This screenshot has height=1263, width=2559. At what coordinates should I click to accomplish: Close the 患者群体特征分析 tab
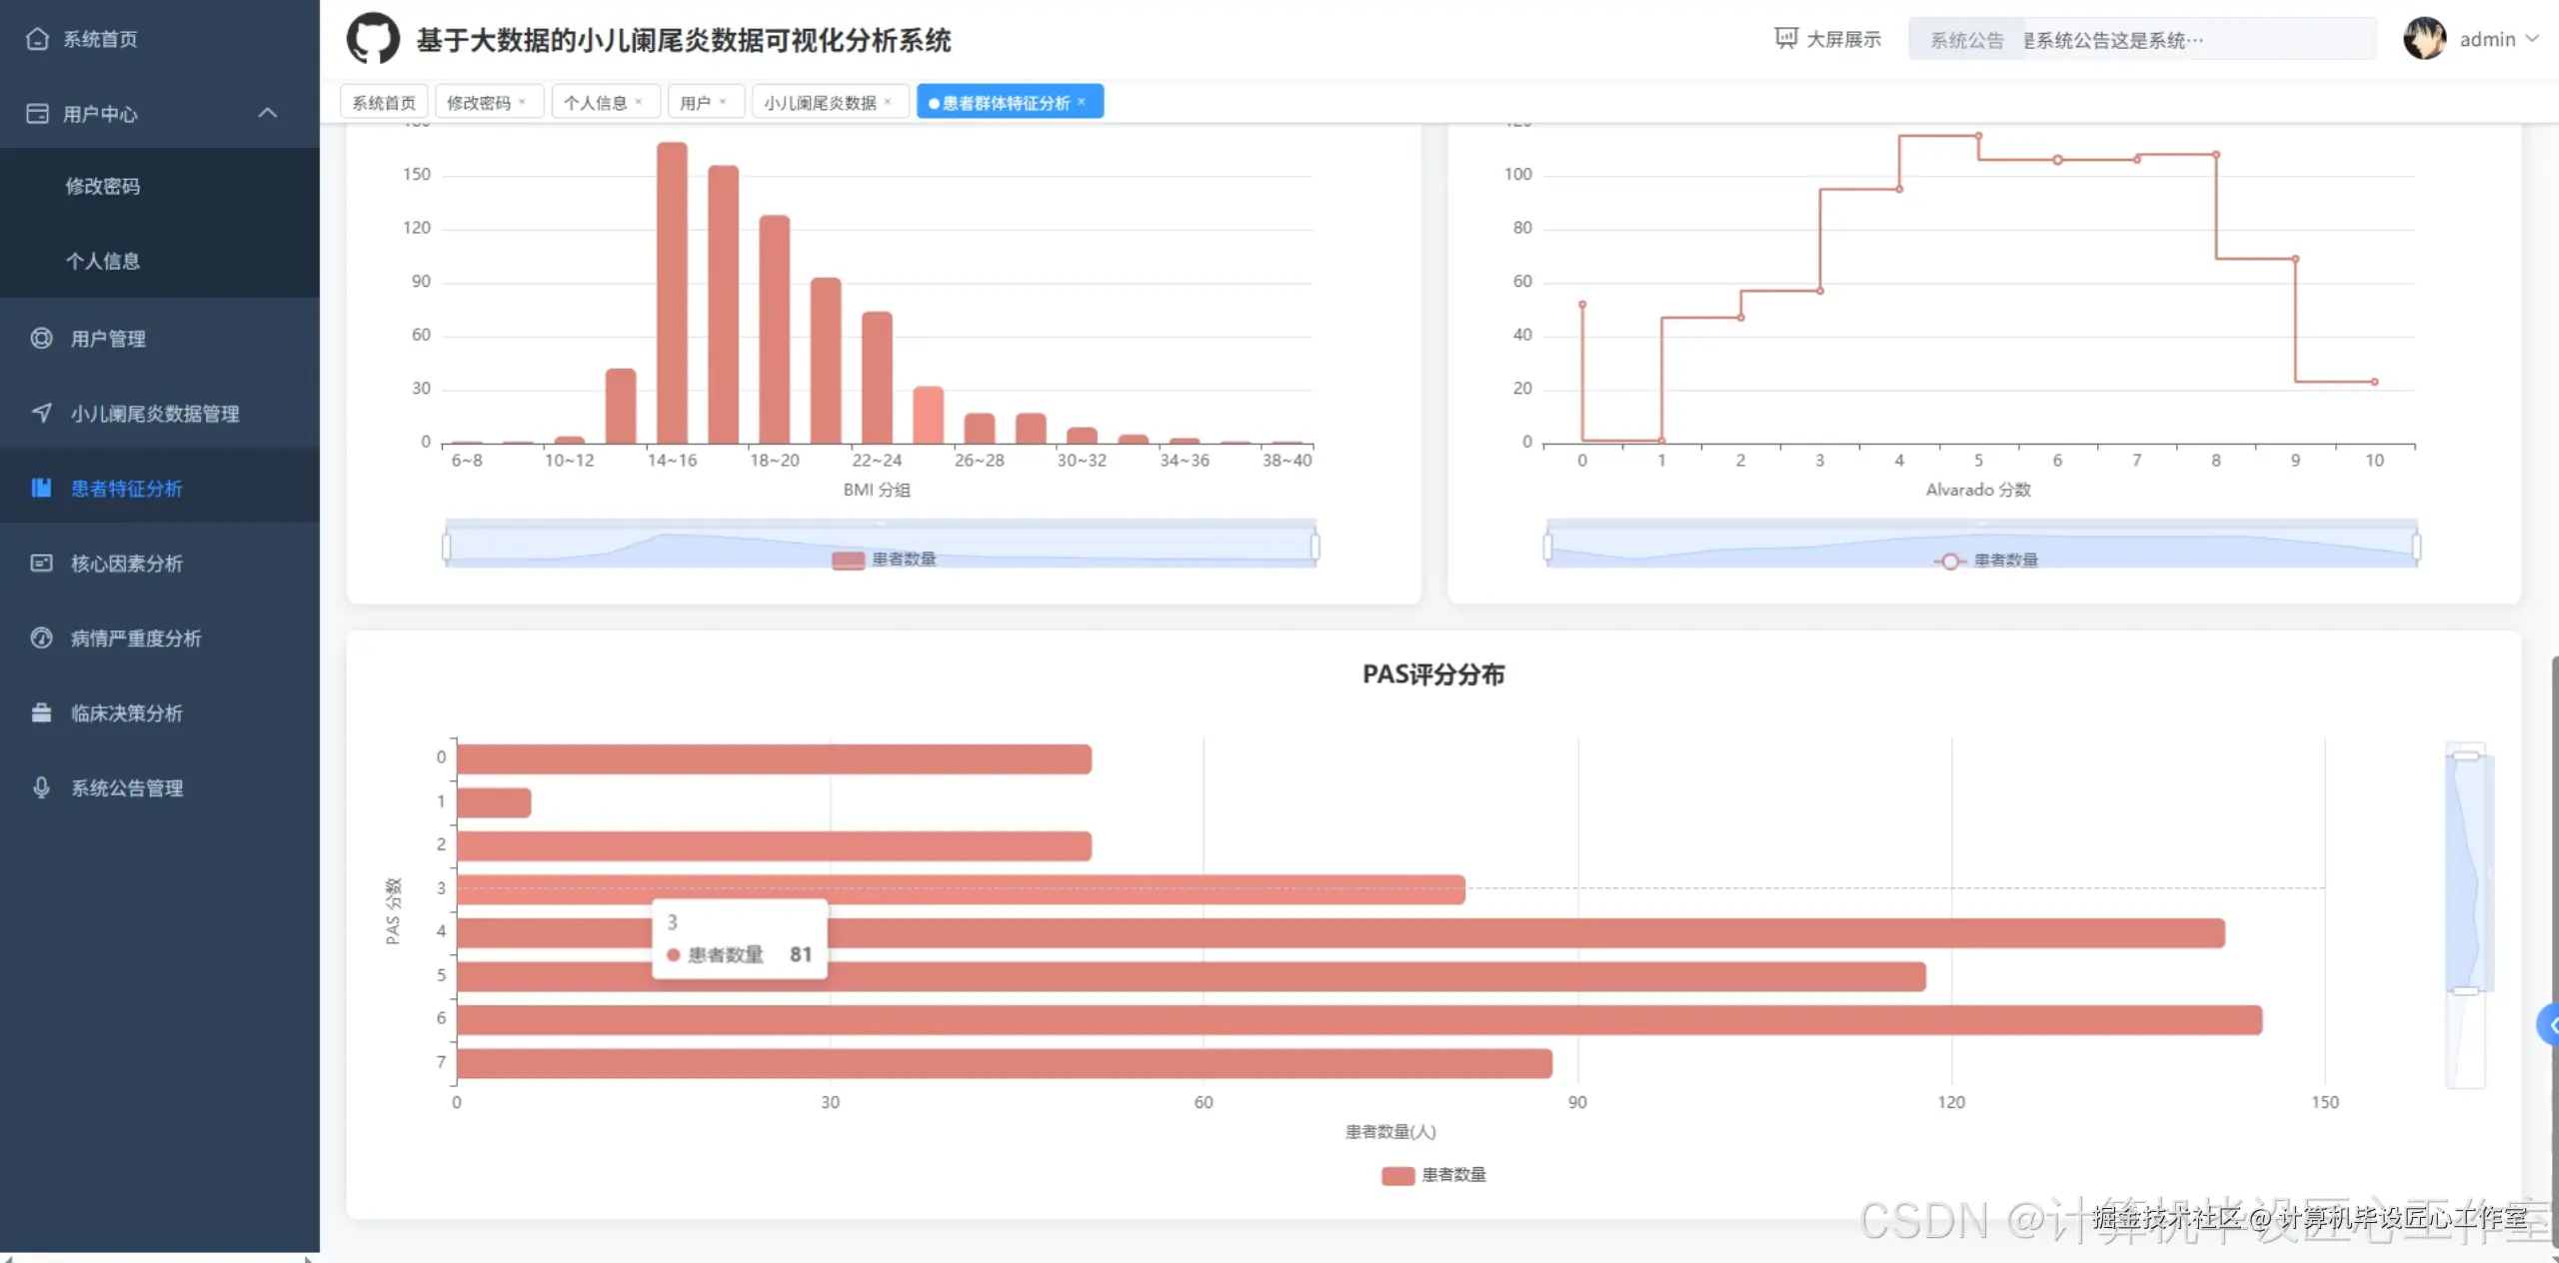(1082, 101)
